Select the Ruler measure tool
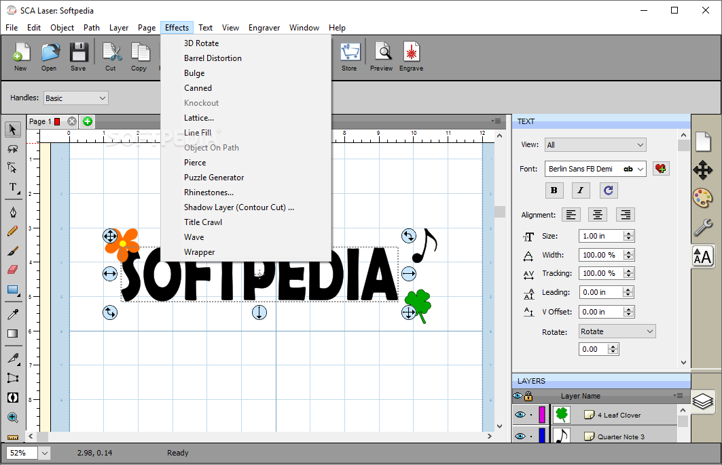The image size is (722, 465). point(13,437)
